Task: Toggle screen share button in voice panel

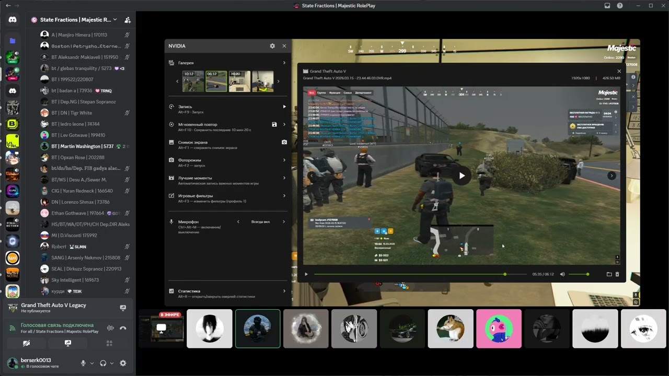Action: click(x=68, y=343)
